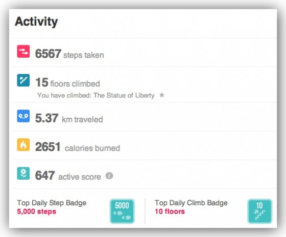The width and height of the screenshot is (286, 237).
Task: Click the 10 floors link
Action: pyautogui.click(x=170, y=211)
